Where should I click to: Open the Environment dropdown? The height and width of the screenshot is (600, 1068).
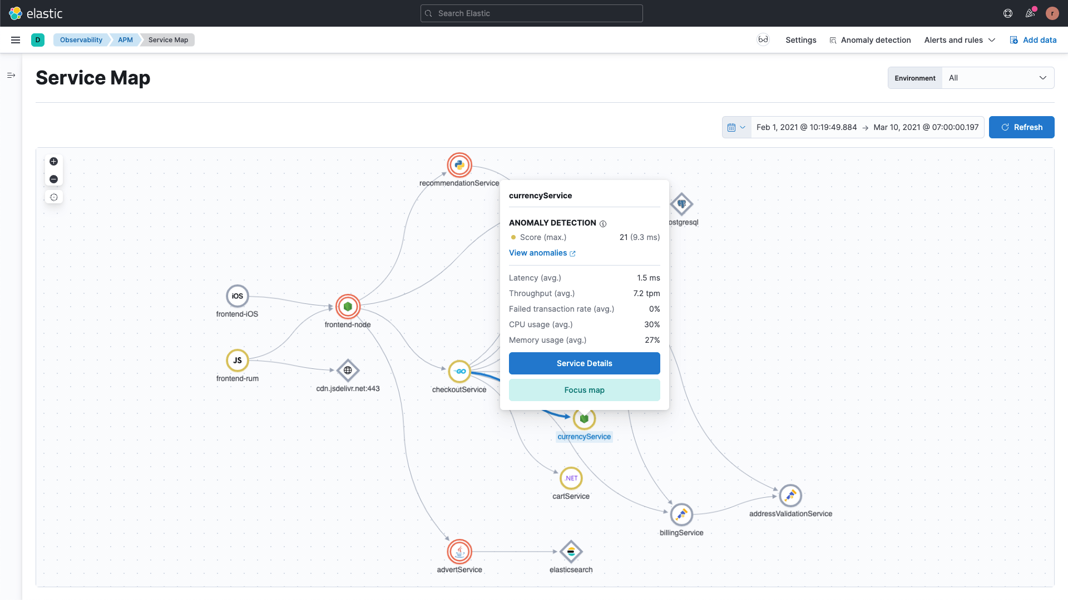pos(998,78)
